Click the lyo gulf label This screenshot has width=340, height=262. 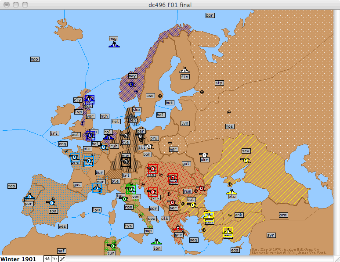97,210
